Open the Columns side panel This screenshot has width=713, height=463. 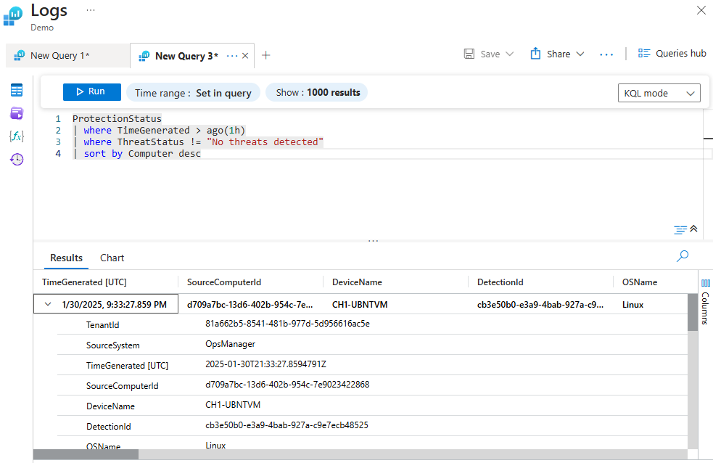[x=705, y=302]
